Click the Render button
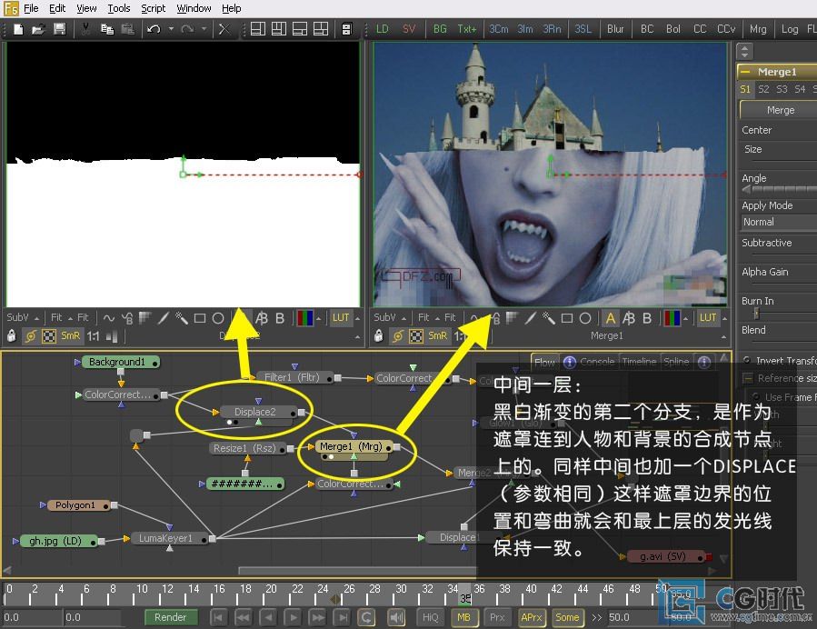 (x=170, y=617)
